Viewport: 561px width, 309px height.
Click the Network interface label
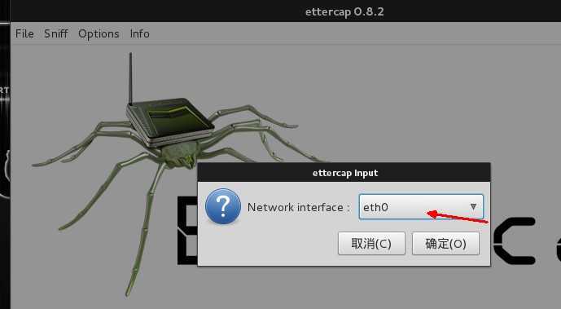pos(298,207)
